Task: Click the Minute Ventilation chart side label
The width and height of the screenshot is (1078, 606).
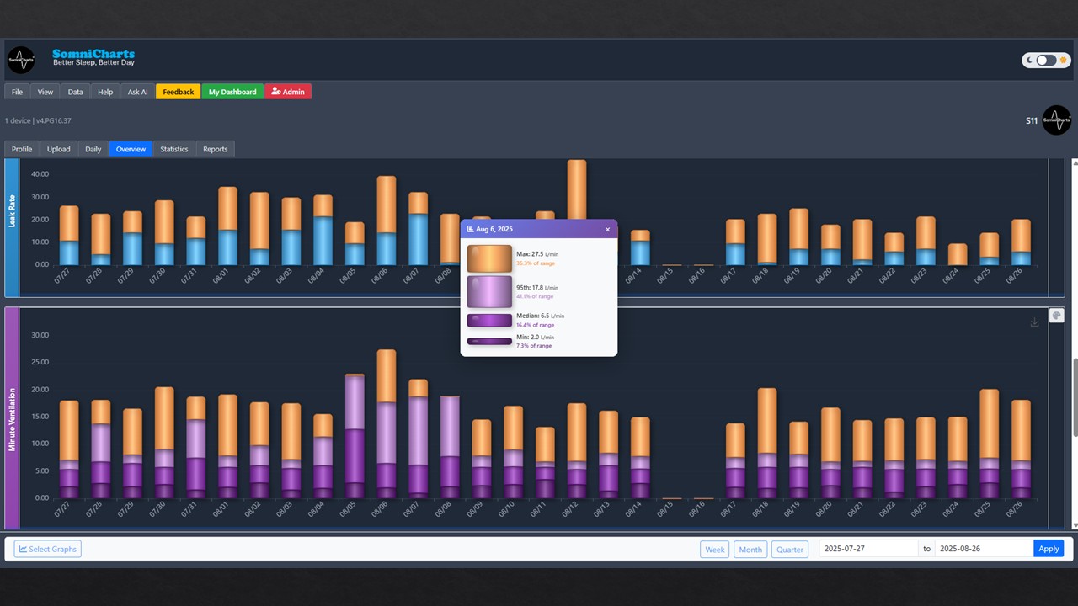Action: click(12, 418)
